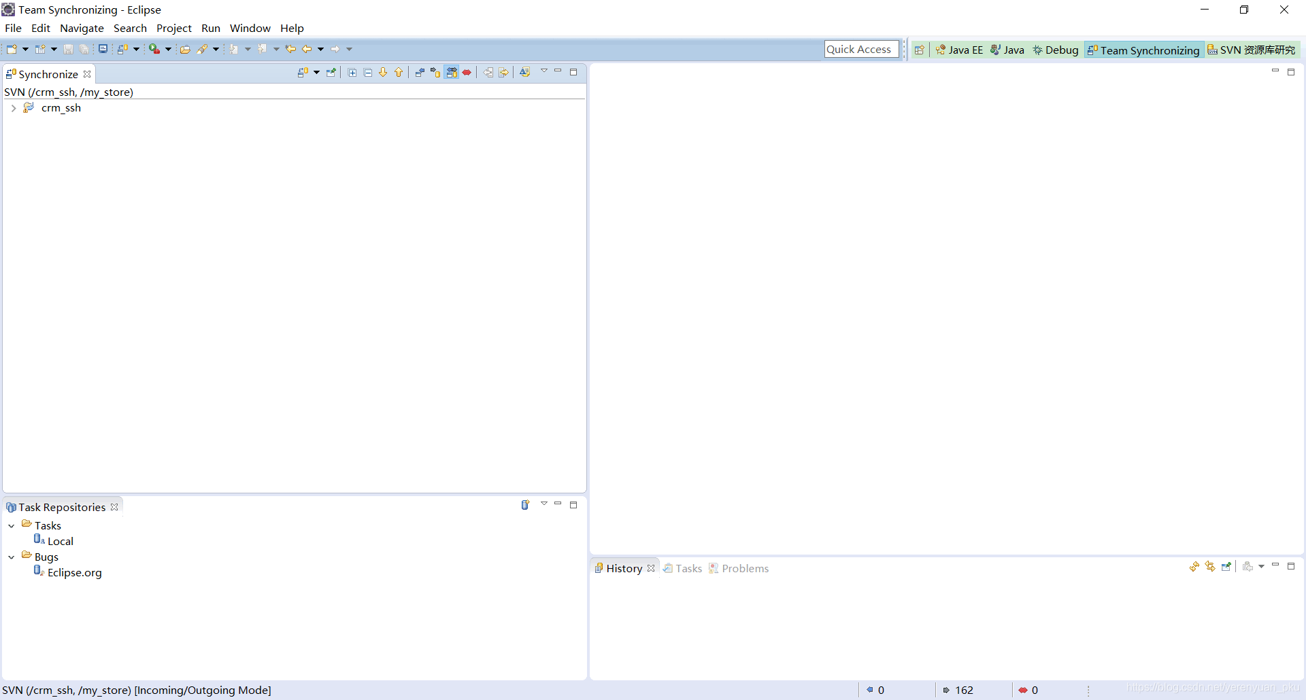
Task: Enable Conflicts Mode red arrow button
Action: click(x=467, y=73)
